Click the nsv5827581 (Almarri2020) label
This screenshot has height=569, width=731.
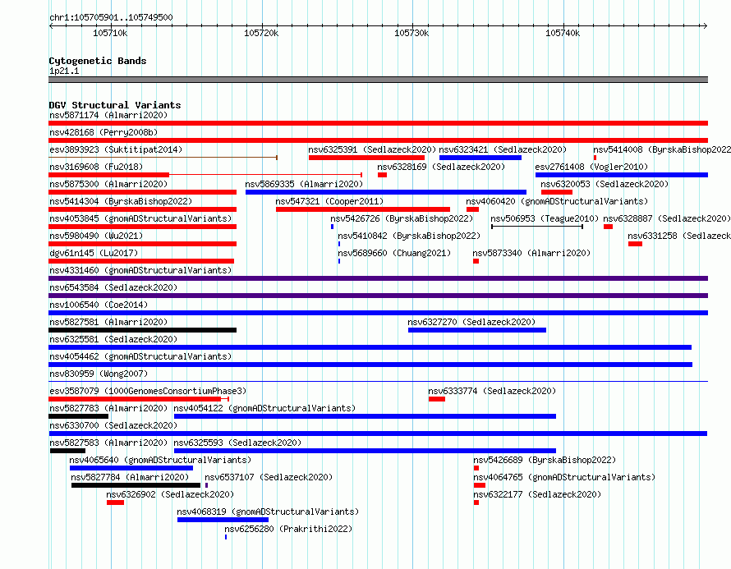pyautogui.click(x=108, y=322)
